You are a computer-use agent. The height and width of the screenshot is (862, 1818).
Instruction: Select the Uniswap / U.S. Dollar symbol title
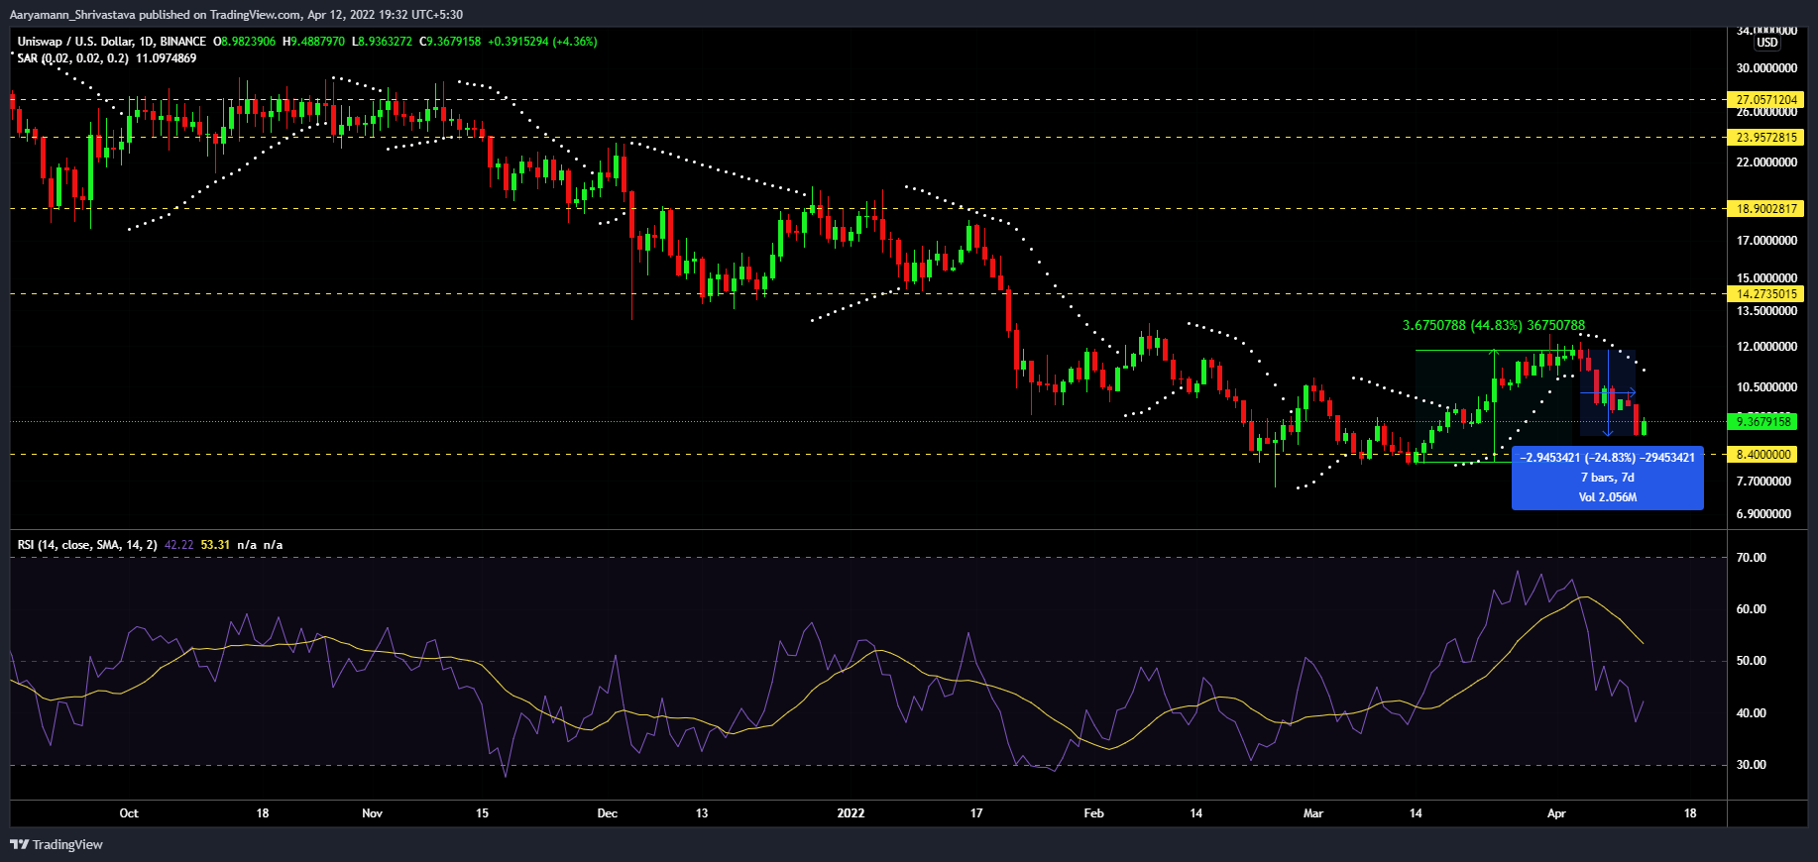click(x=111, y=42)
